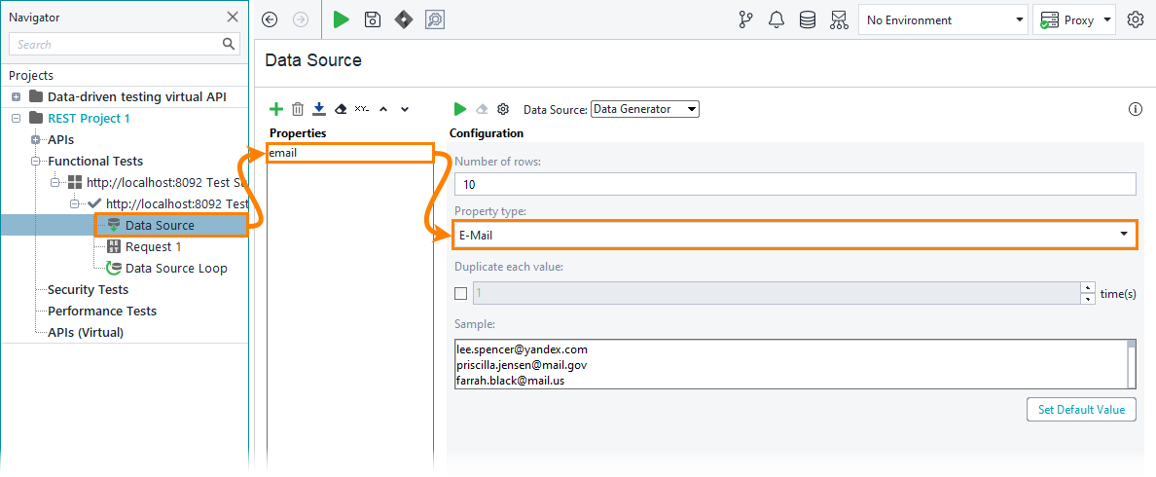Click the Number of rows field
1156x477 pixels.
(x=796, y=184)
